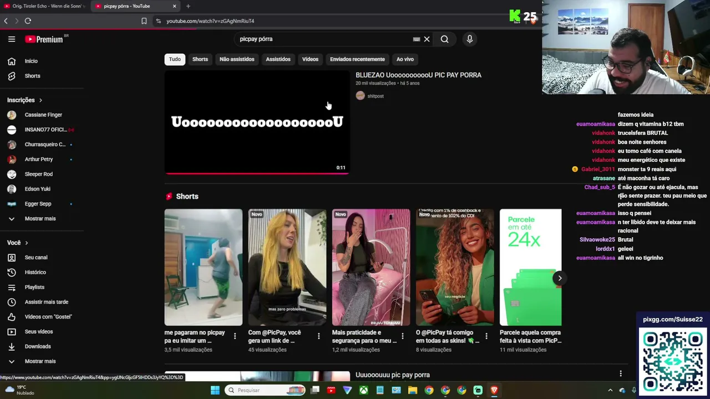Expand the Inscrições section
The image size is (710, 399).
click(x=25, y=100)
